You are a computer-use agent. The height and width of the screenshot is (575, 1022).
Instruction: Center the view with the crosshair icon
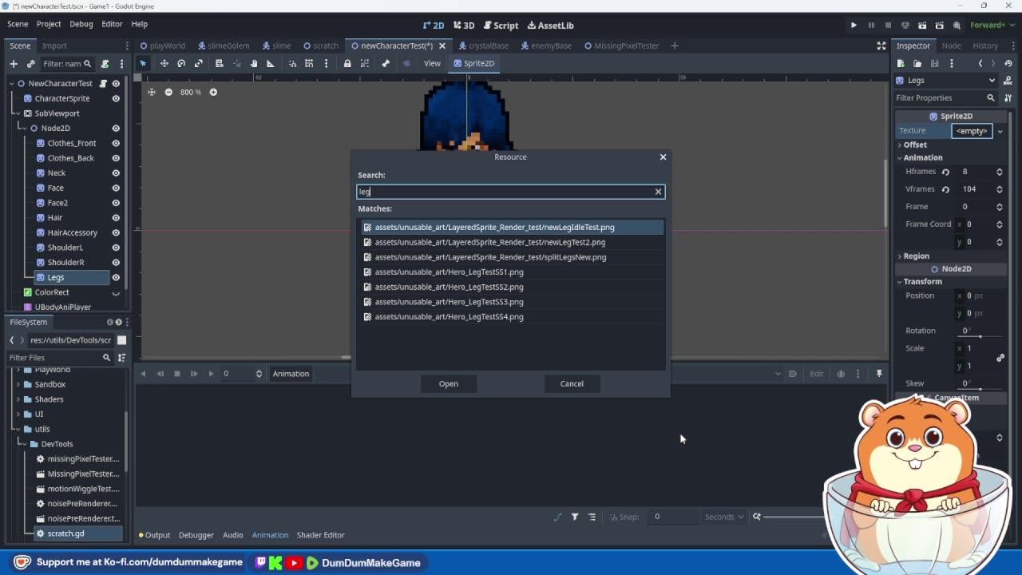[x=151, y=92]
